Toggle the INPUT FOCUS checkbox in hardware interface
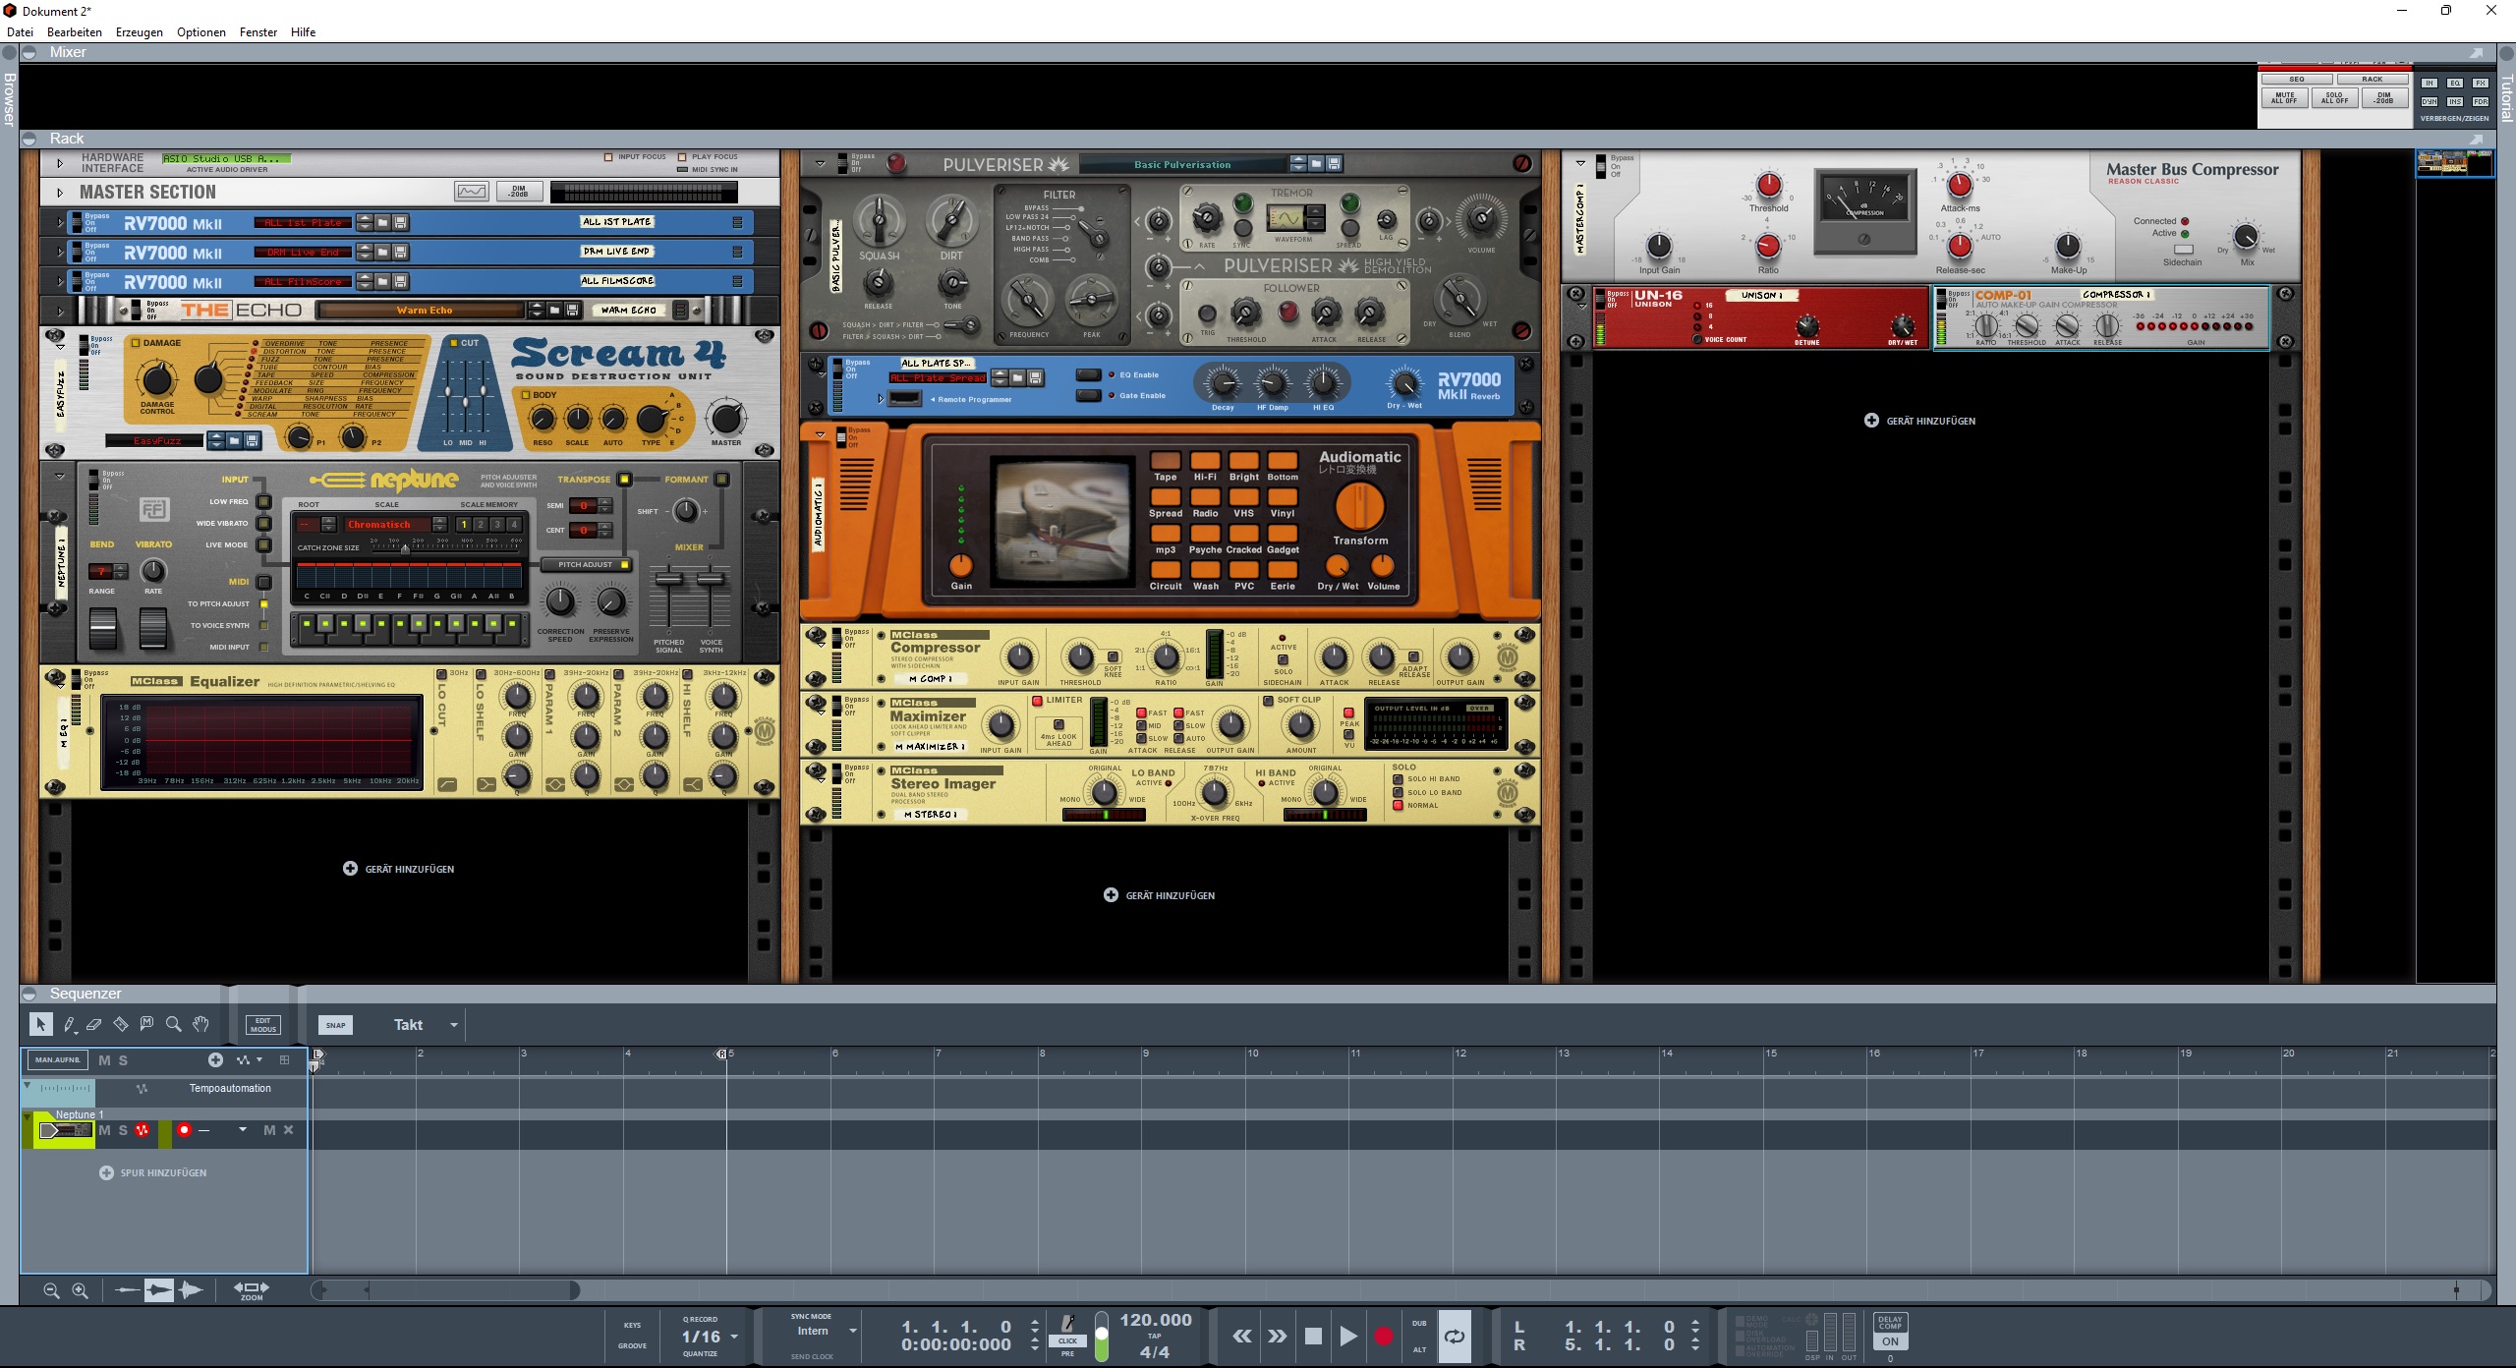The image size is (2516, 1368). coord(609,157)
